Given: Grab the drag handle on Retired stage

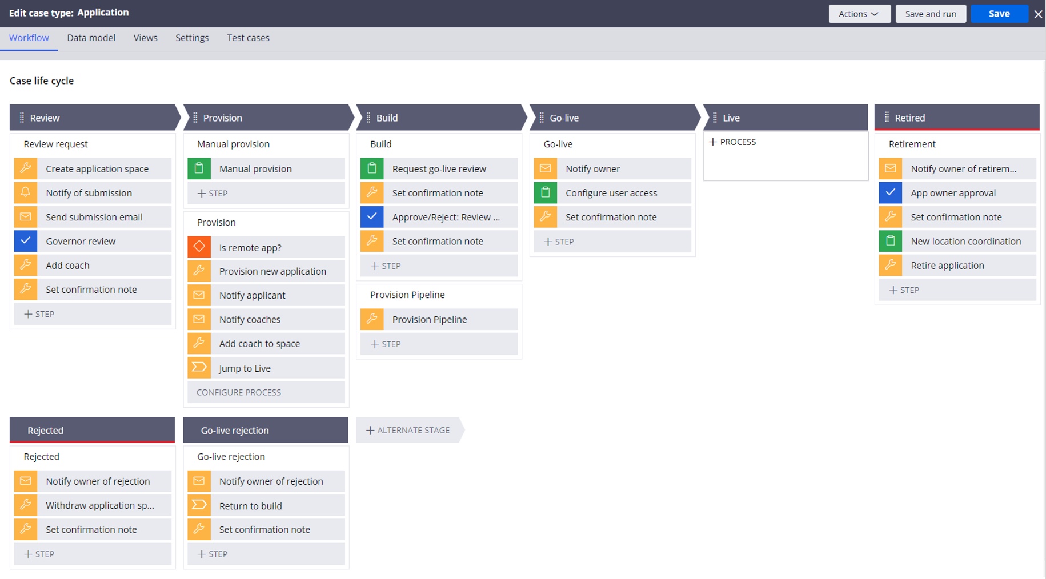Looking at the screenshot, I should 887,118.
